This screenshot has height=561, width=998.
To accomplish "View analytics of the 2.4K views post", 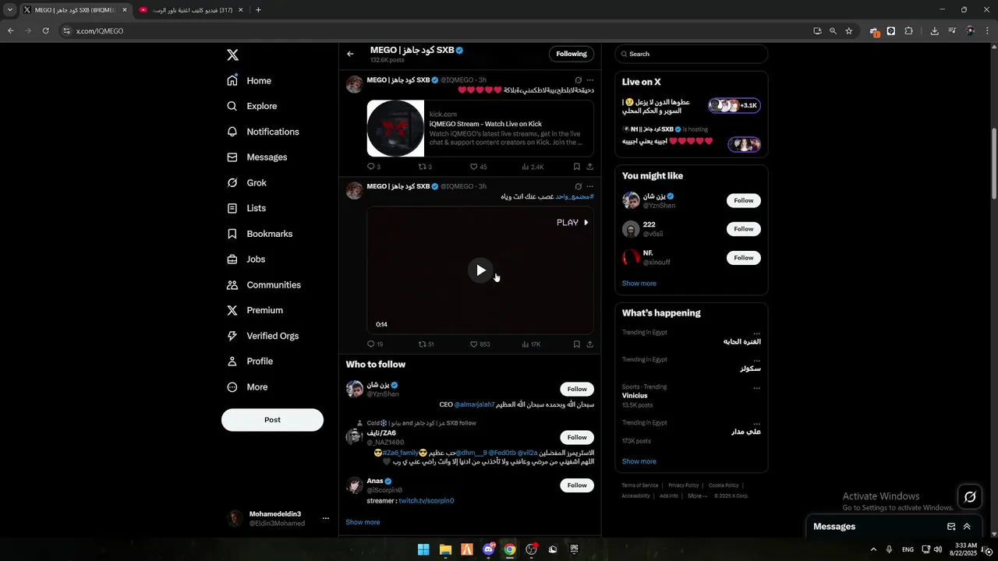I will click(x=533, y=167).
